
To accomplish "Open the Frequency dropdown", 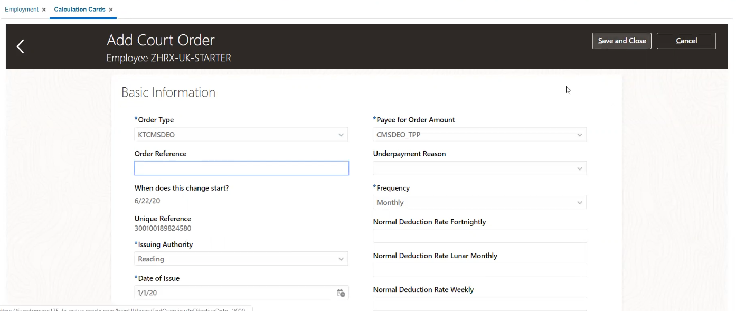I will click(x=580, y=202).
